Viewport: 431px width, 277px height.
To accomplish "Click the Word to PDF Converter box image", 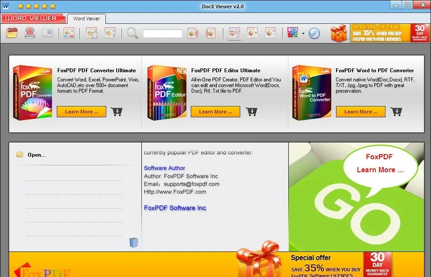I will pyautogui.click(x=312, y=93).
